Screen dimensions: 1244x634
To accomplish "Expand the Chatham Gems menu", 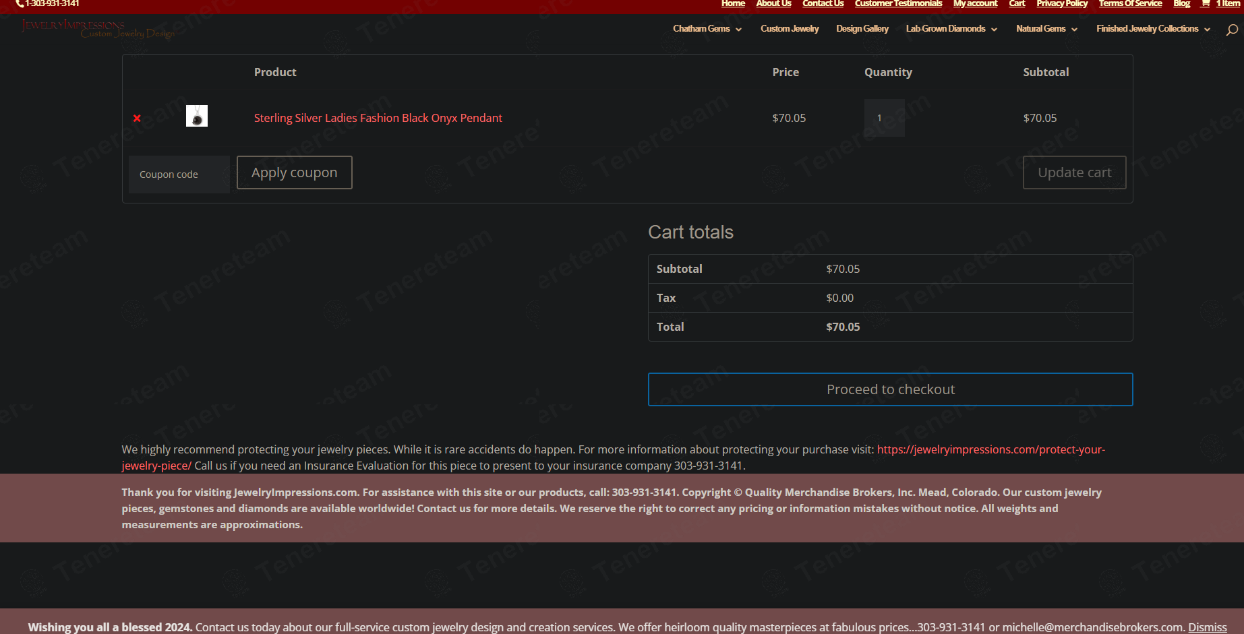I will coord(707,29).
